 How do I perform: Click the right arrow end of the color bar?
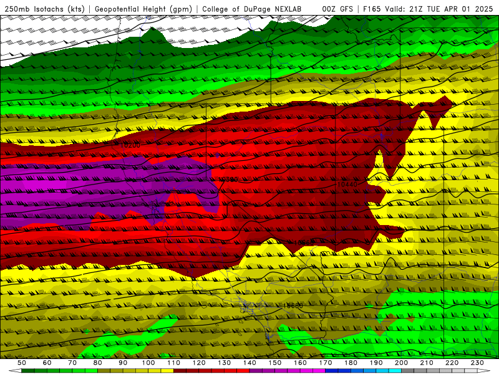(484, 371)
